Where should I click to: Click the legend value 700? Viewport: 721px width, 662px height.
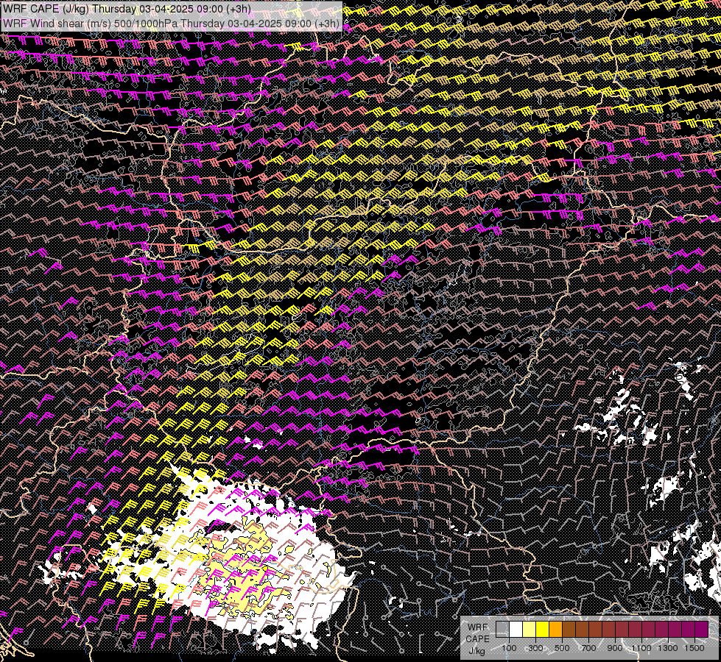tap(588, 648)
